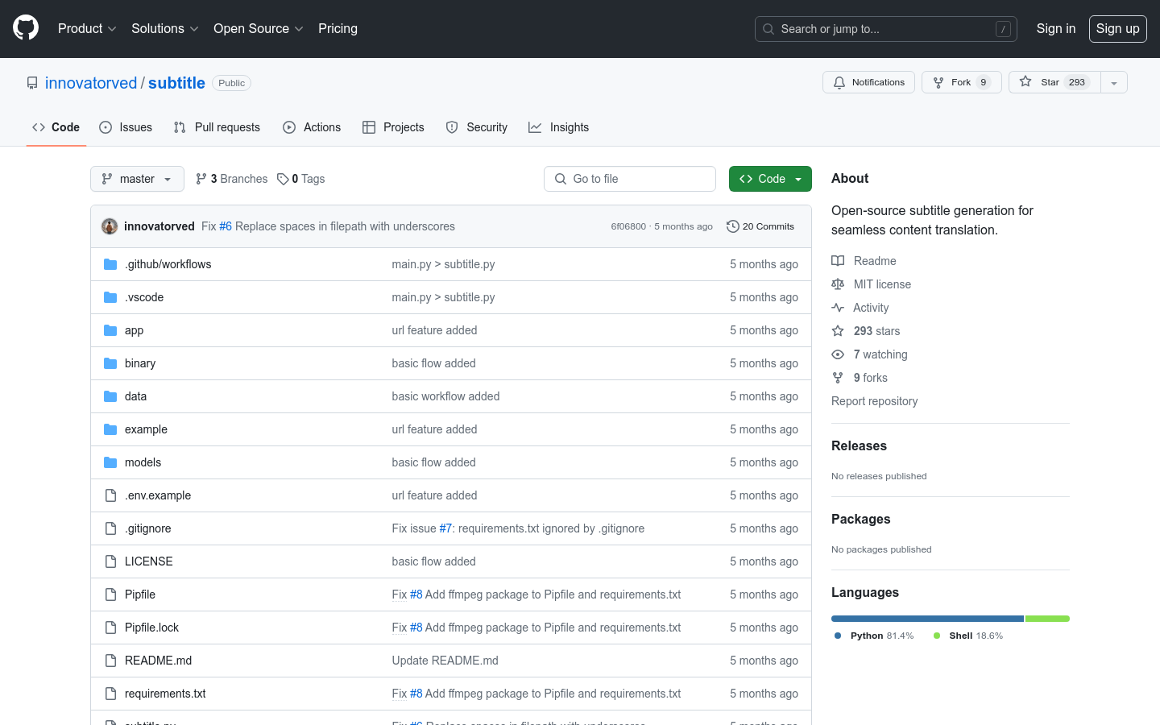Open the Insights tab
1160x725 pixels.
point(559,127)
